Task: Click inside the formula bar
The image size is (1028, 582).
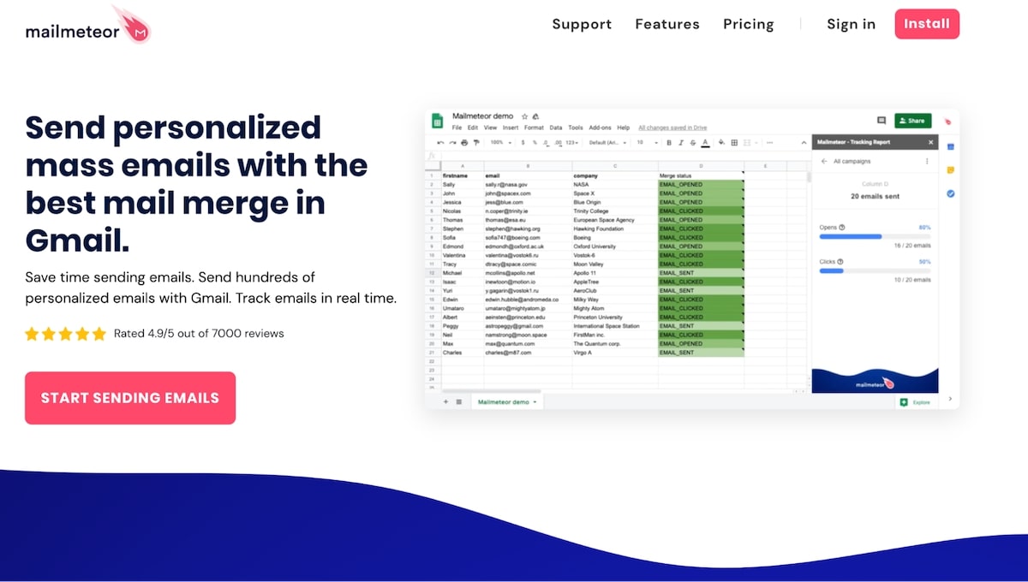Action: pyautogui.click(x=600, y=155)
